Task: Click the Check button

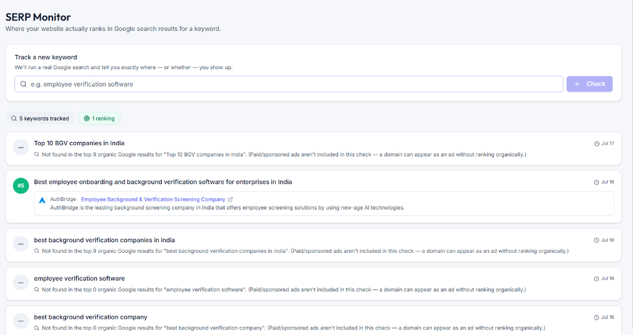Action: tap(589, 84)
